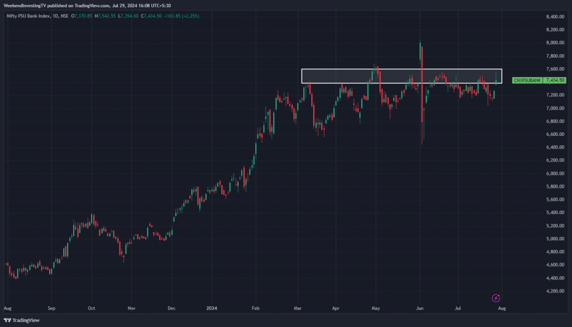Click the 4,200.00 level on price axis
This screenshot has width=572, height=327.
pyautogui.click(x=555, y=291)
